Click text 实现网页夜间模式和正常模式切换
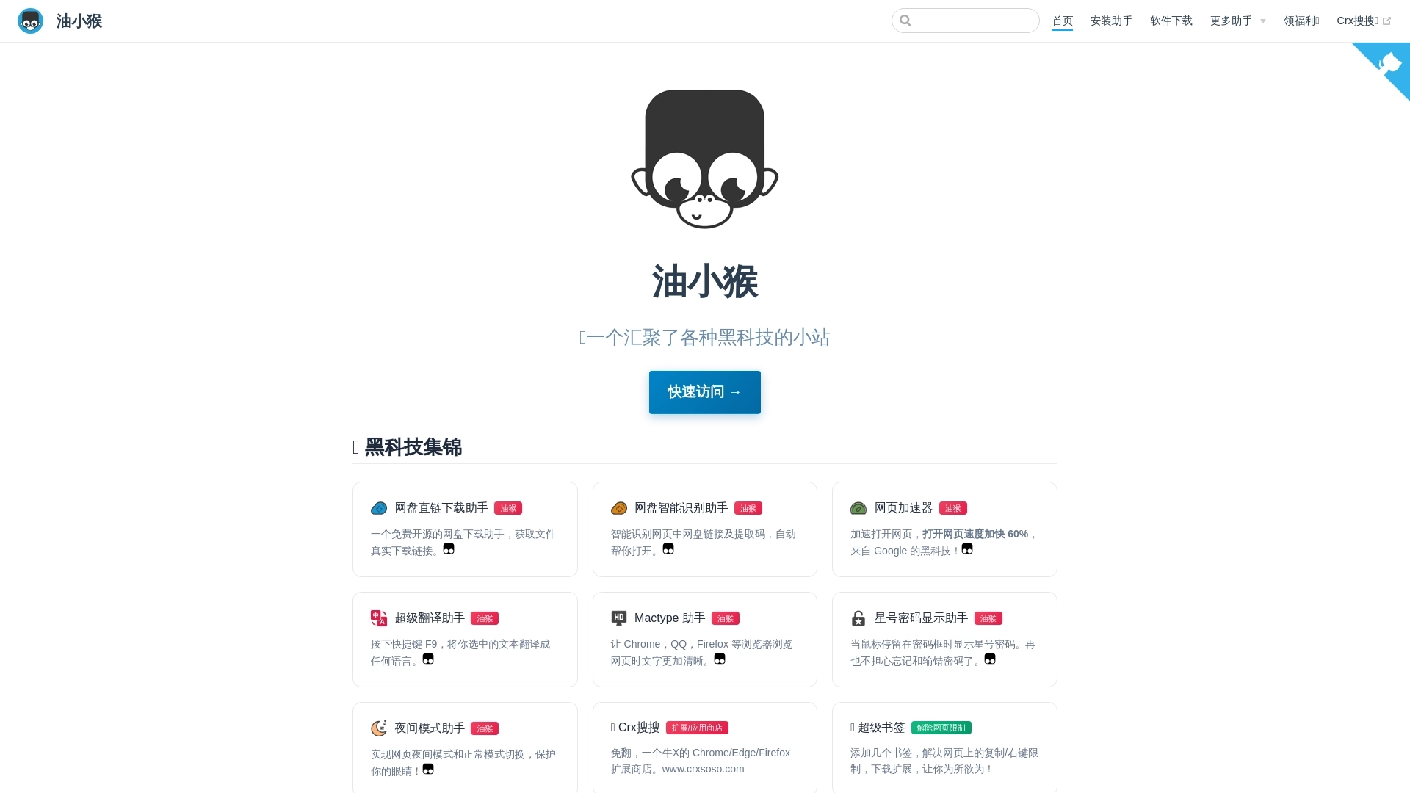The height and width of the screenshot is (793, 1410). coord(448,754)
